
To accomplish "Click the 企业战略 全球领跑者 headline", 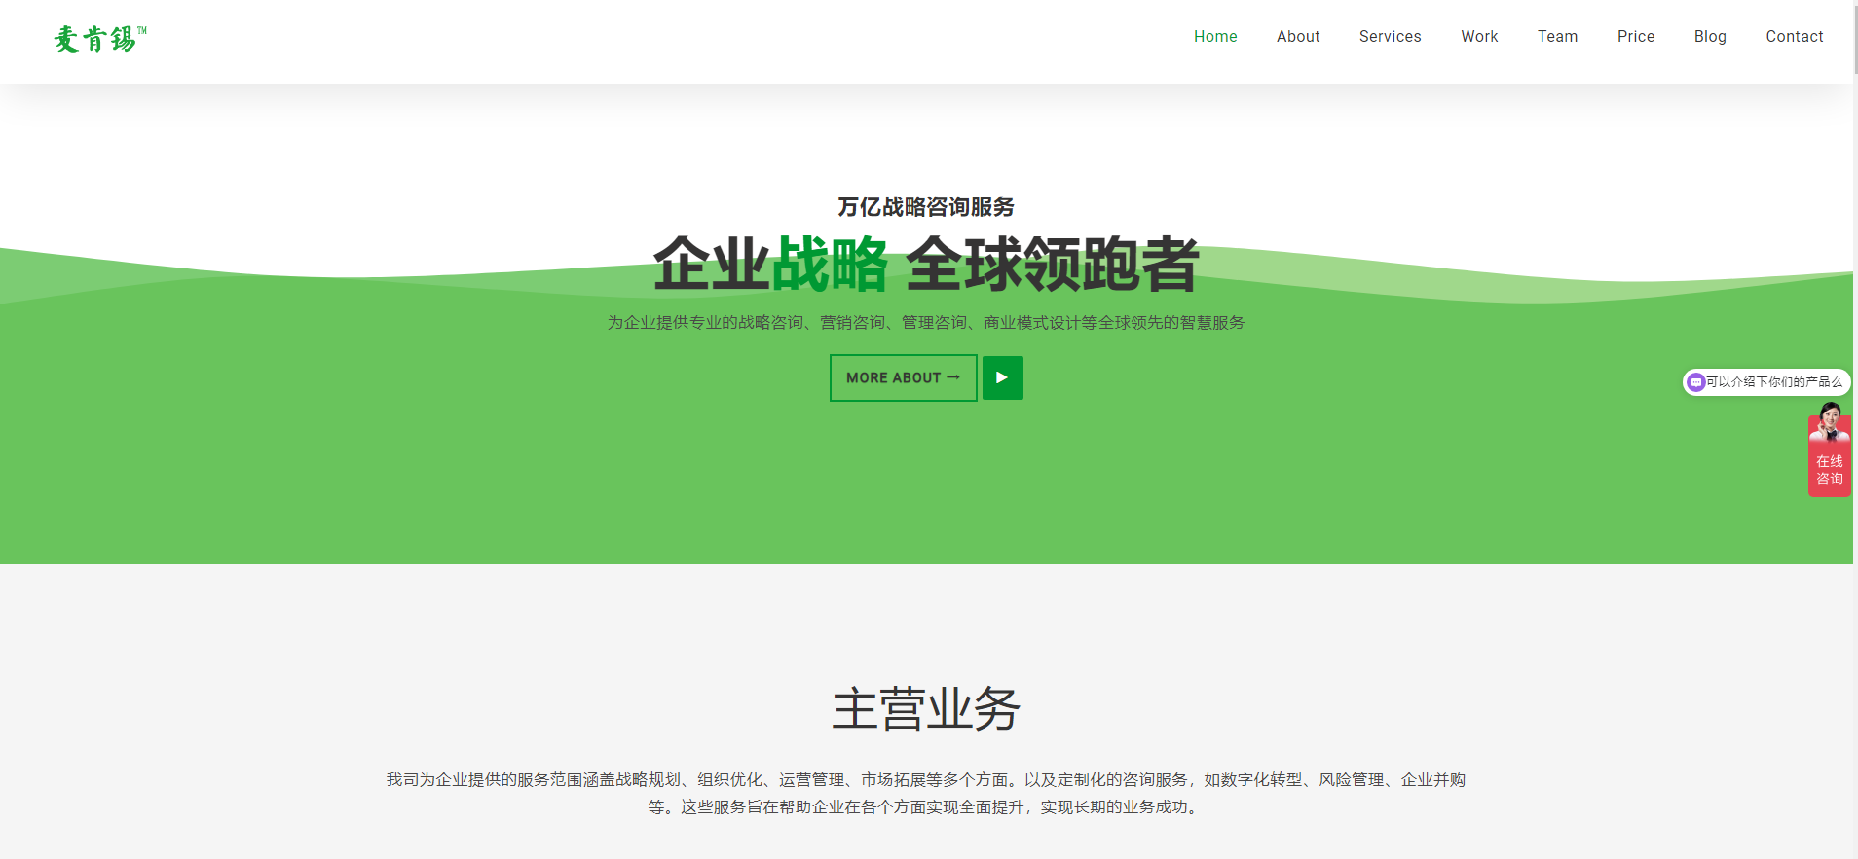I will (925, 265).
